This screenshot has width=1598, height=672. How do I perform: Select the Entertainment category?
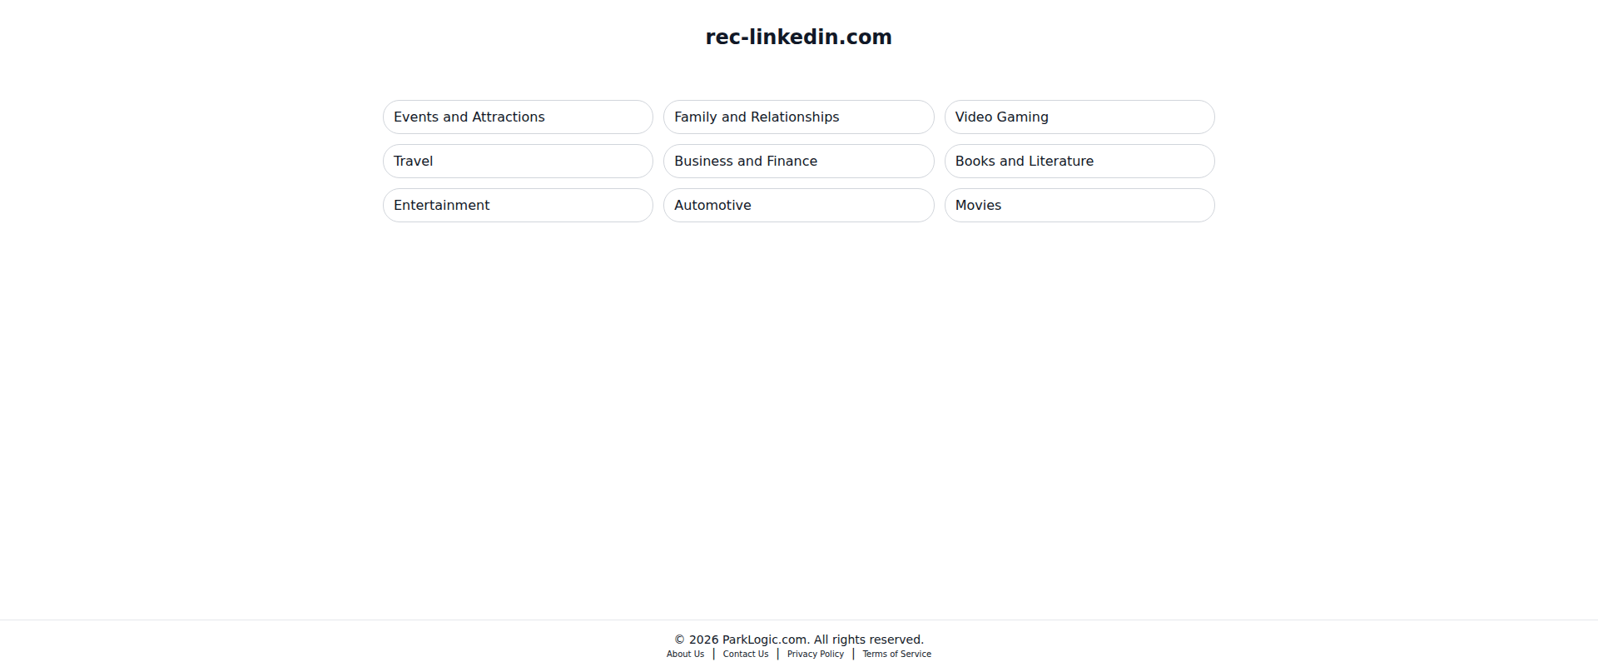pos(518,206)
